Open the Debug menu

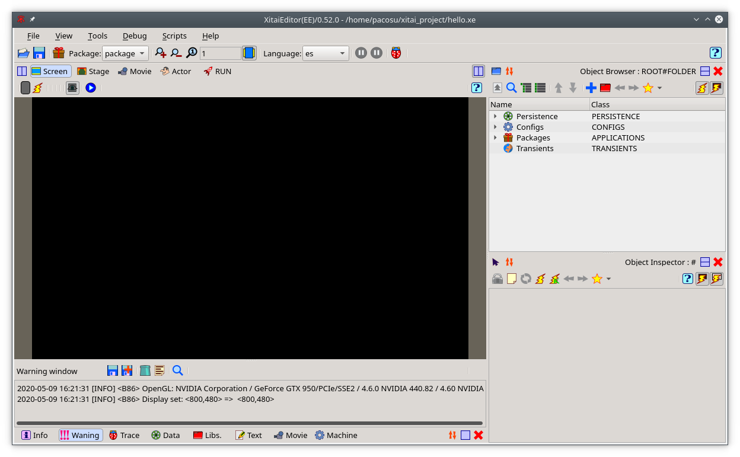(135, 36)
